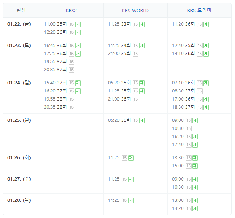Screen dimensions: 235x218
Task: Click the 15 rating badge beside 10:30 on 01.25
Action: (189, 128)
